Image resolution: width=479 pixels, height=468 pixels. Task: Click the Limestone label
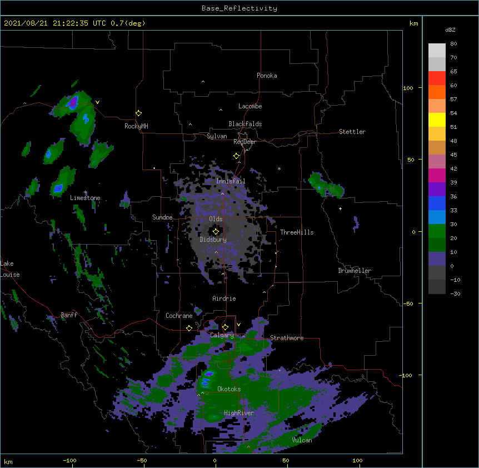pos(85,198)
